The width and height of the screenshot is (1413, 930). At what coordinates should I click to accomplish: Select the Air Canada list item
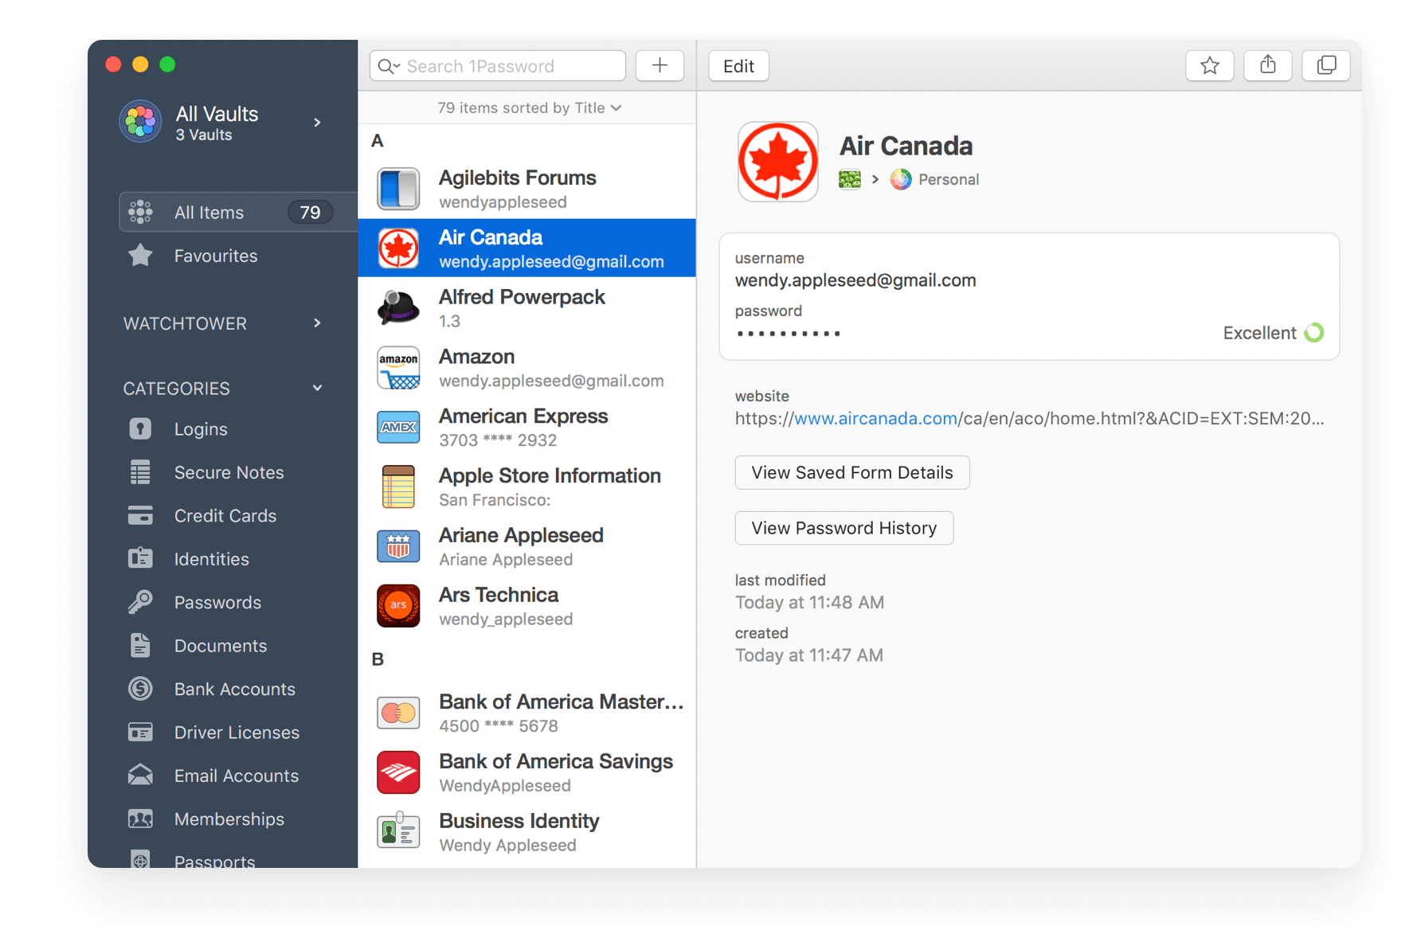click(527, 248)
